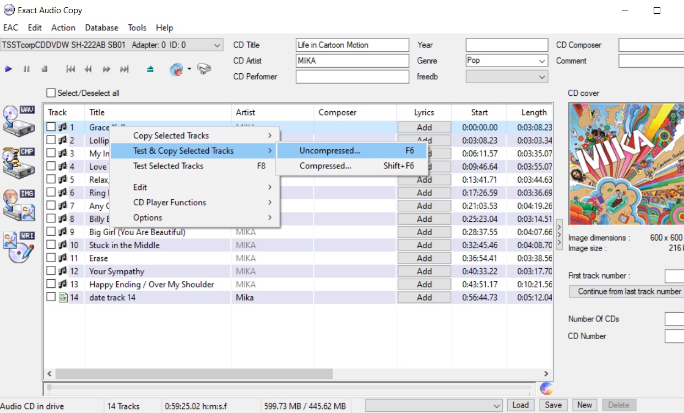The height and width of the screenshot is (414, 684).
Task: Open the Genre dropdown showing Pop
Action: click(542, 61)
